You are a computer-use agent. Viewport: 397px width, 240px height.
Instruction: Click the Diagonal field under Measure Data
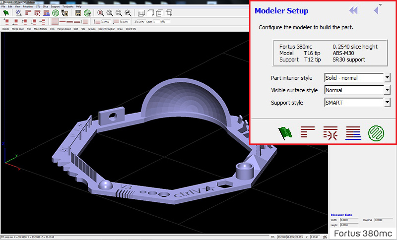(x=384, y=220)
